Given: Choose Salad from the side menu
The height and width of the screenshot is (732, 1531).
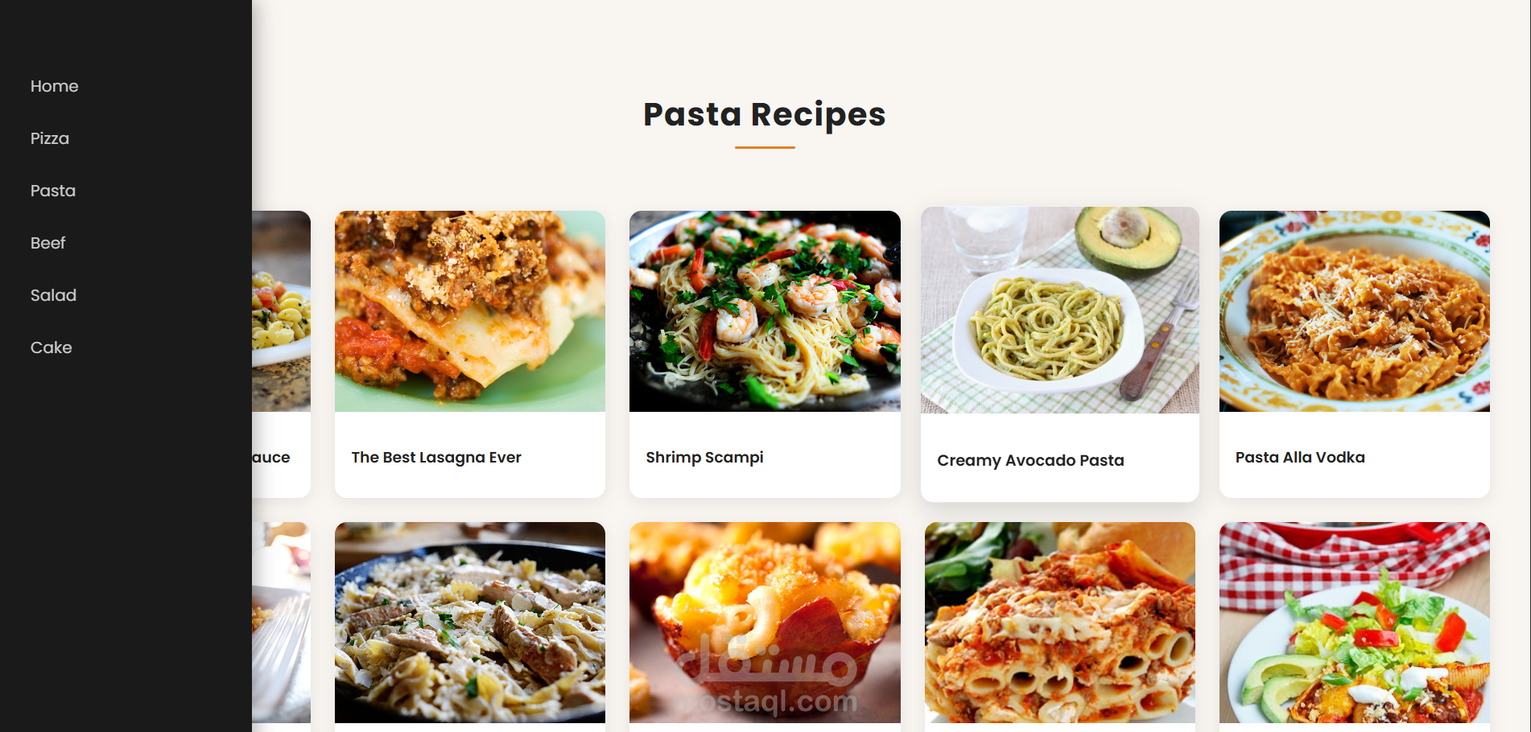Looking at the screenshot, I should point(53,295).
